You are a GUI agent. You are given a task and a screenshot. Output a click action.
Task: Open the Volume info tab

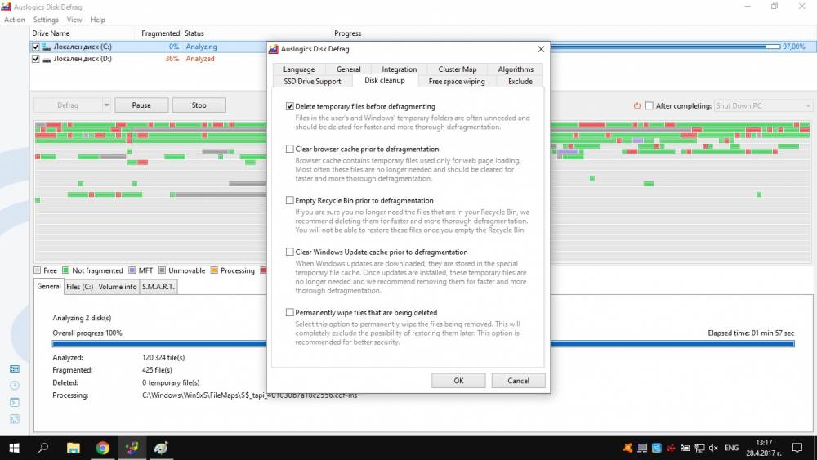tap(118, 287)
